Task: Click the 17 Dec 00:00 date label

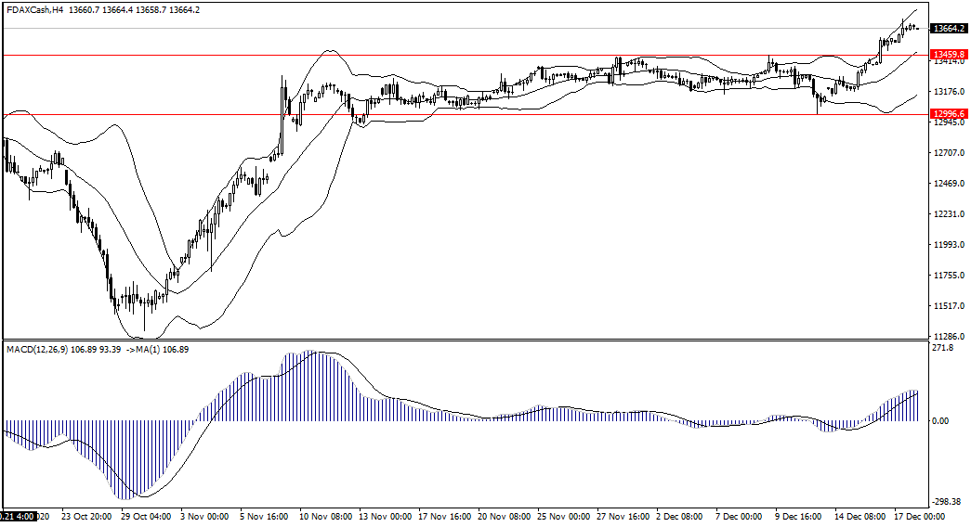Action: pos(921,516)
